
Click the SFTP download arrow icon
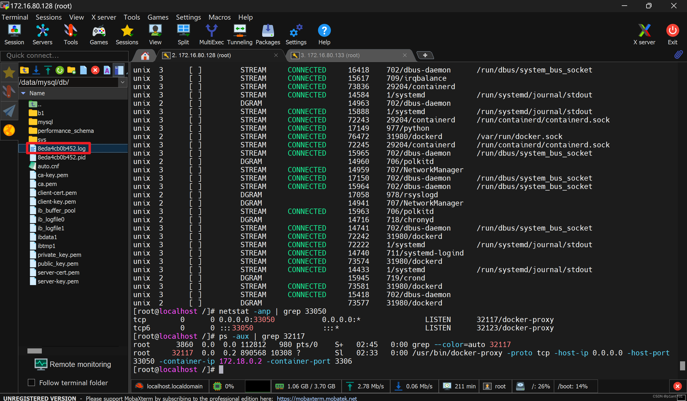pyautogui.click(x=36, y=70)
